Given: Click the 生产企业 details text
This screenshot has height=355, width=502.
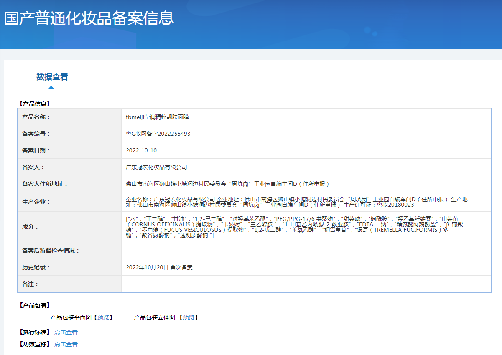Looking at the screenshot, I should pos(297,202).
